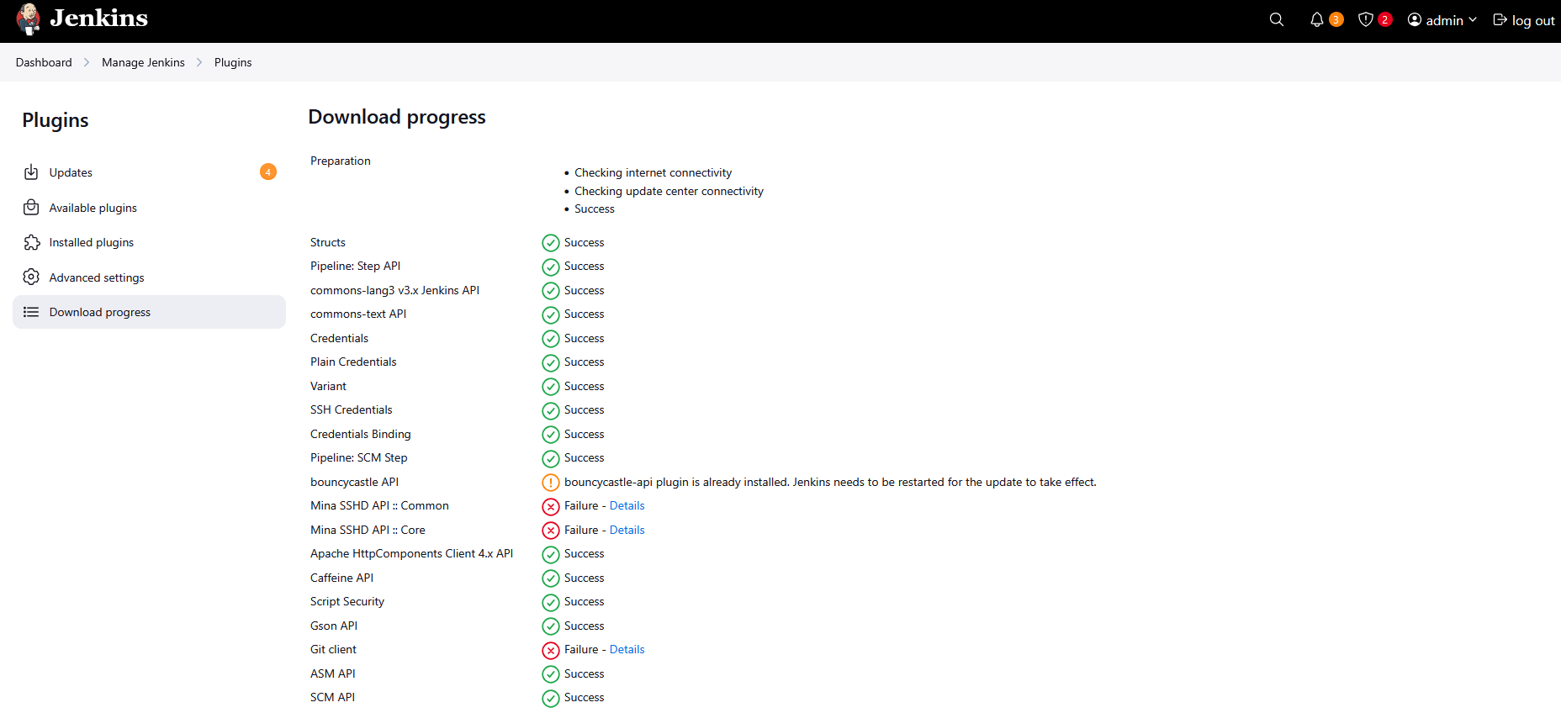Click the Credentials success check icon
This screenshot has height=713, width=1561.
point(551,339)
